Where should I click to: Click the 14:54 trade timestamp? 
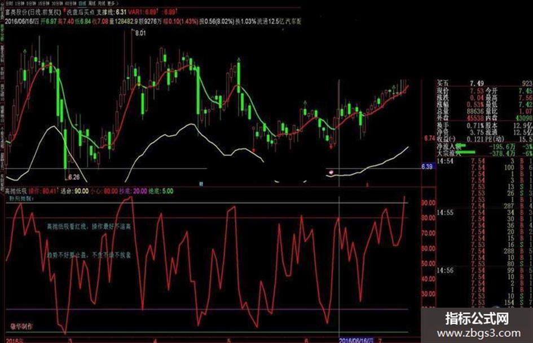[x=445, y=161]
